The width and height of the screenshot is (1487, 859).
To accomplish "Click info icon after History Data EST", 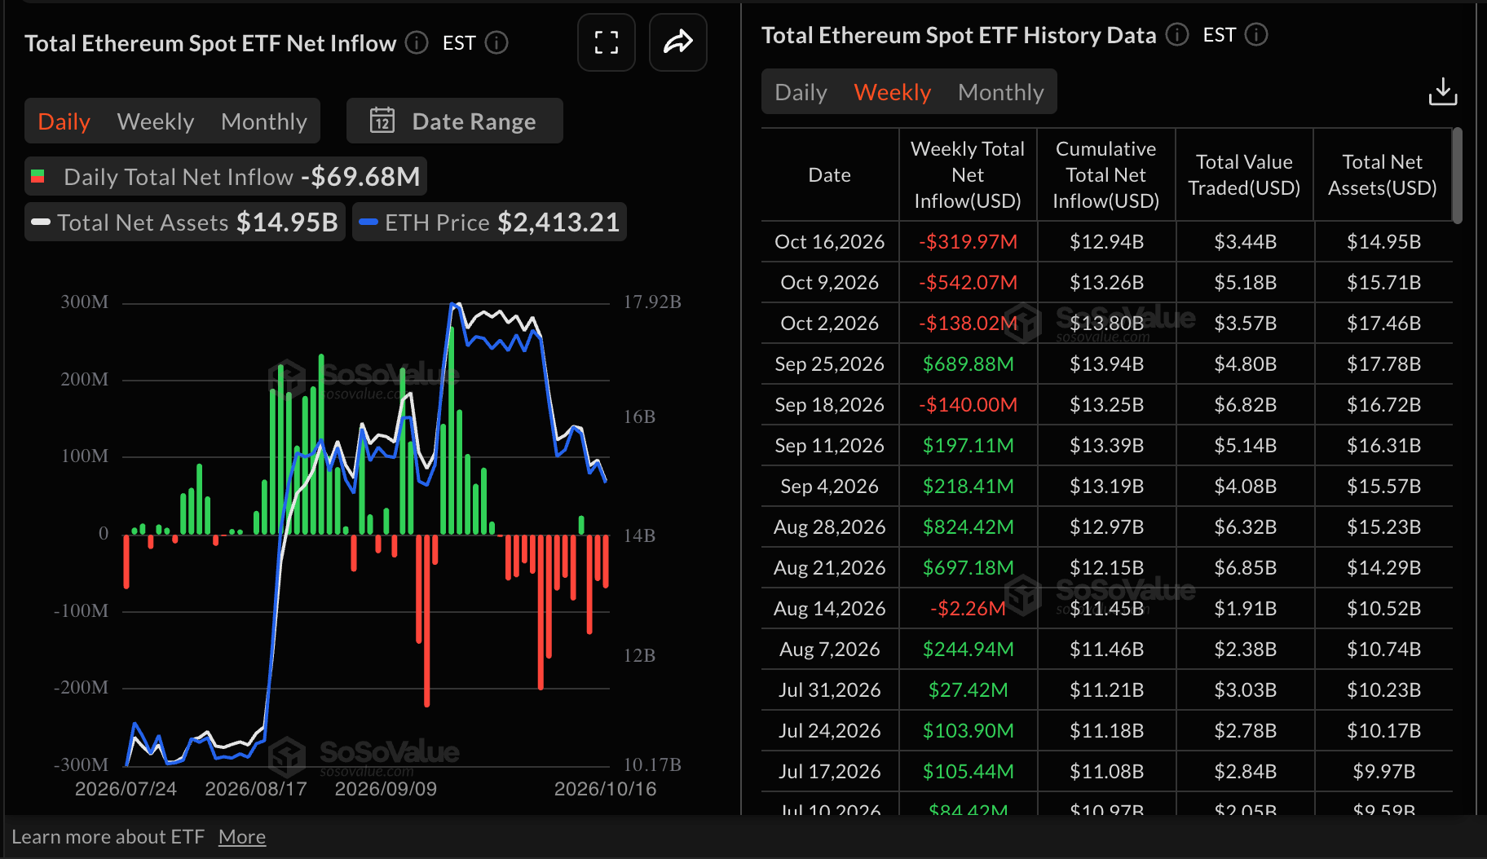I will tap(1256, 34).
